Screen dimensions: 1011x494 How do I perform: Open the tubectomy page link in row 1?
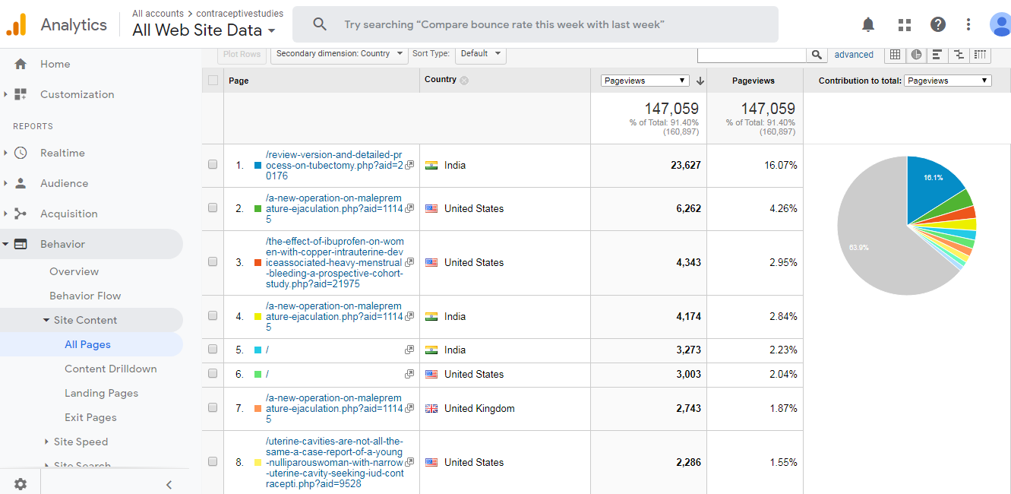click(333, 165)
